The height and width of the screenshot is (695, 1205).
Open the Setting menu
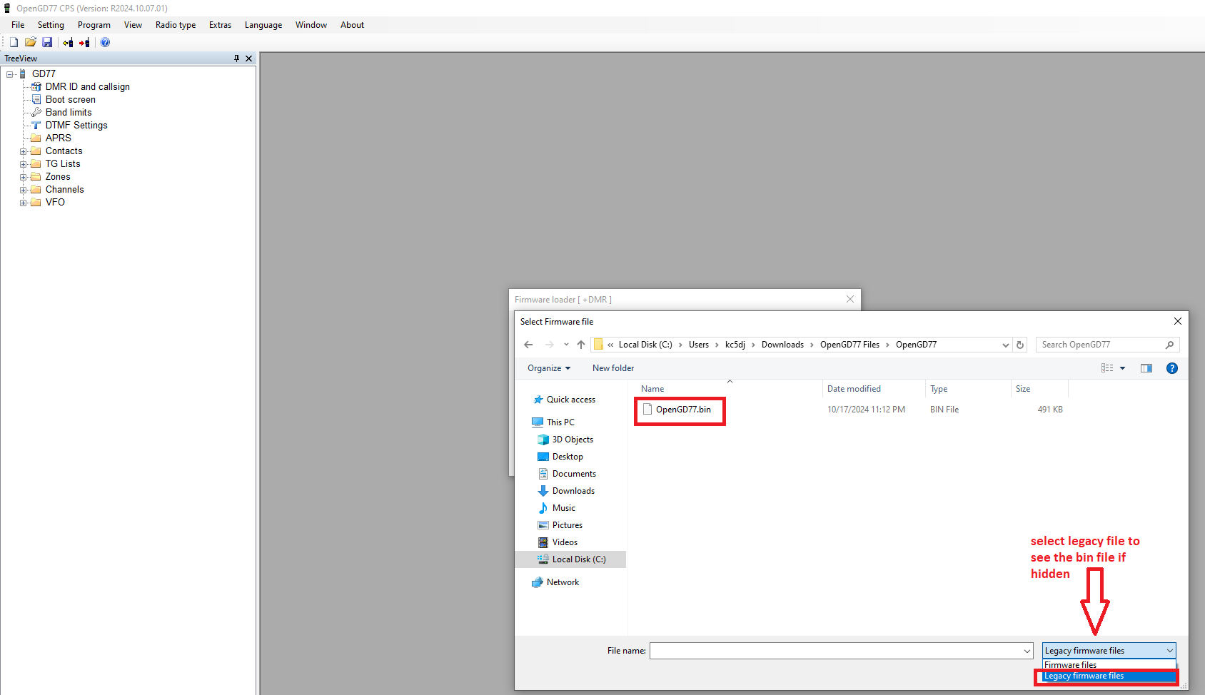[x=51, y=25]
